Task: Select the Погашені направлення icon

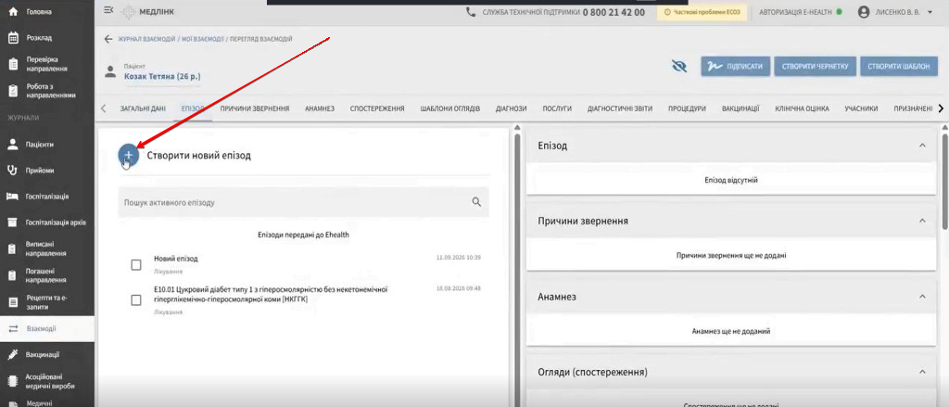Action: 13,275
